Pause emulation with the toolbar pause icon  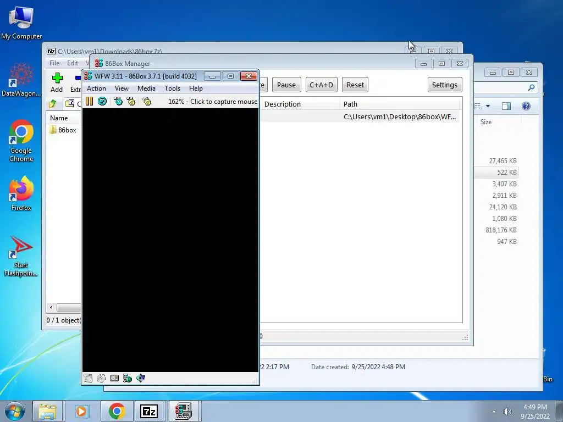pyautogui.click(x=90, y=101)
